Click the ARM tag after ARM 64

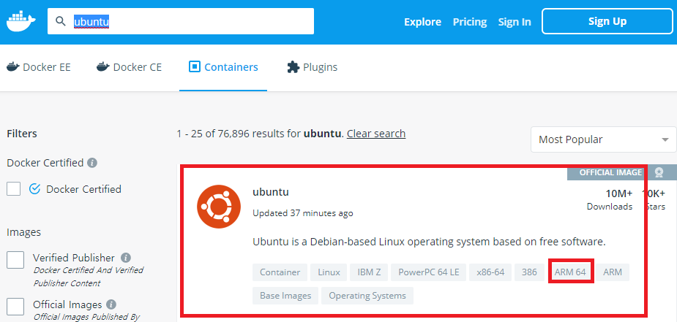point(613,272)
